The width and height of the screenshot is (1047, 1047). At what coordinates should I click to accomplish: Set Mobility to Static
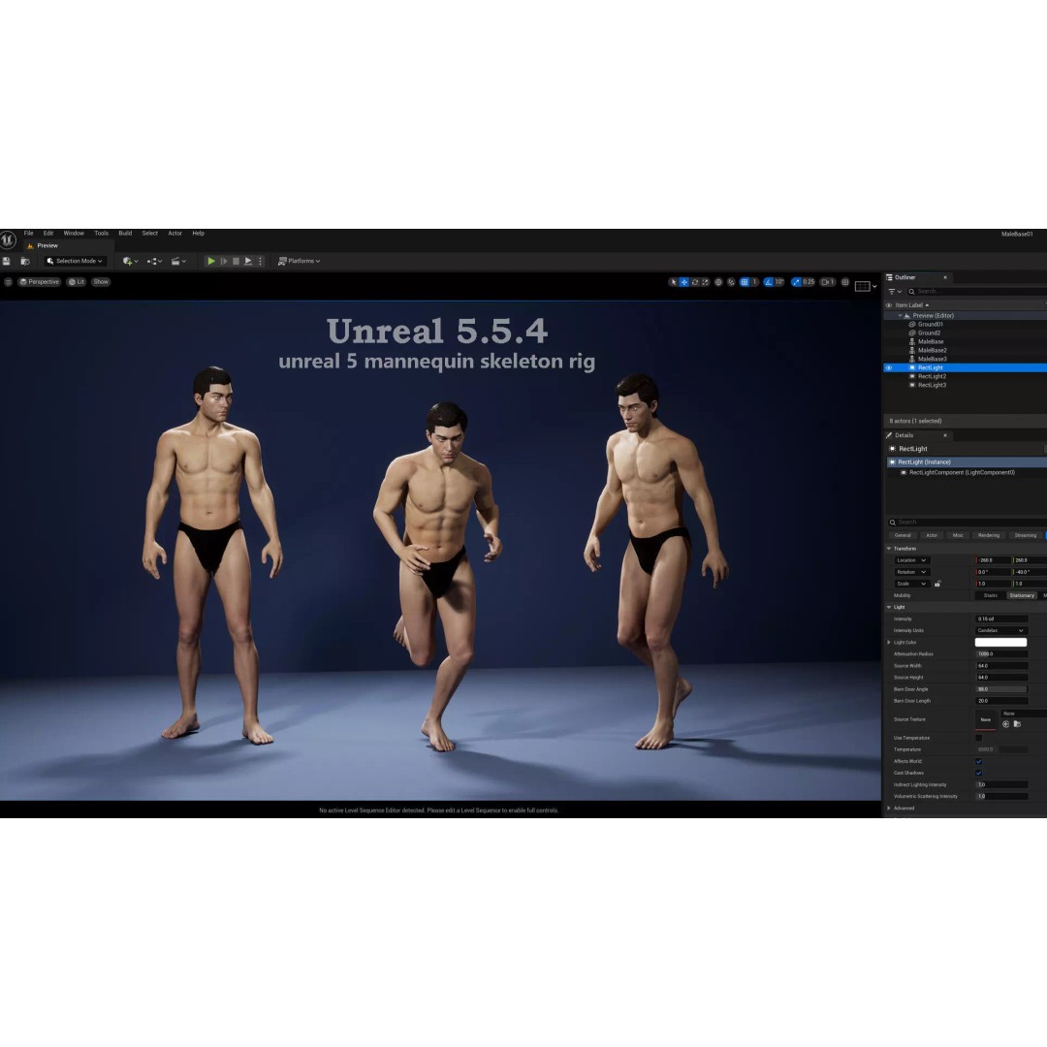click(x=990, y=595)
